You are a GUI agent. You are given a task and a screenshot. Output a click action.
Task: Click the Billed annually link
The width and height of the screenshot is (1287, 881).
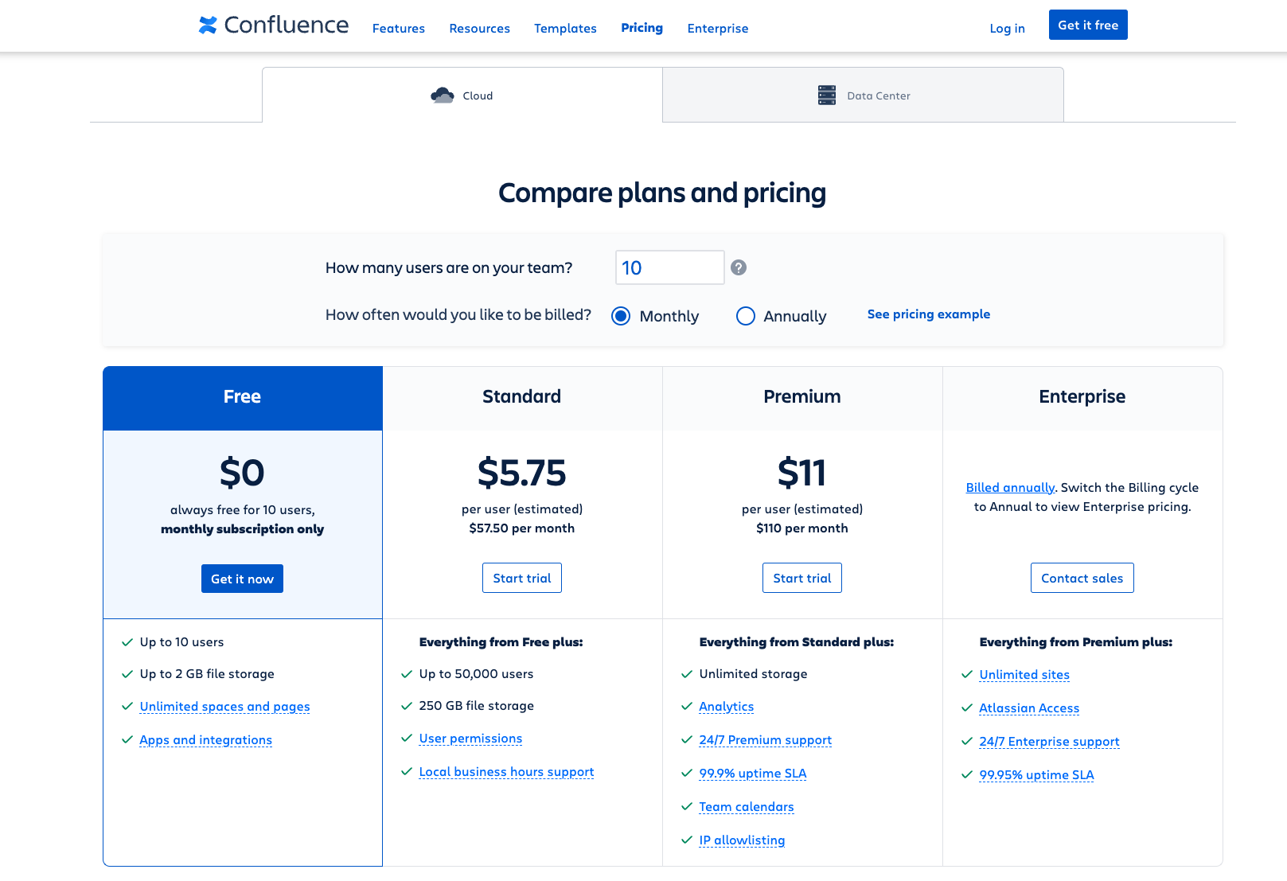(x=1010, y=488)
